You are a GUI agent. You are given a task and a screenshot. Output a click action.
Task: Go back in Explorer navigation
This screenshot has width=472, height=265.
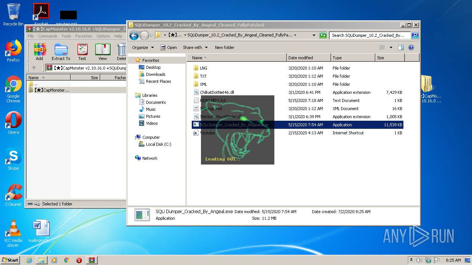point(134,35)
